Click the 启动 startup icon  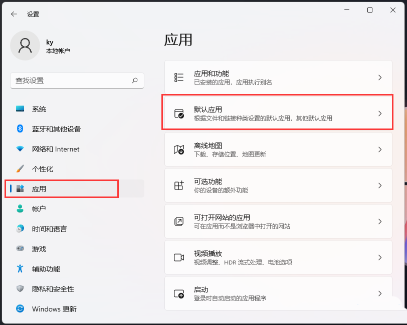coord(178,294)
